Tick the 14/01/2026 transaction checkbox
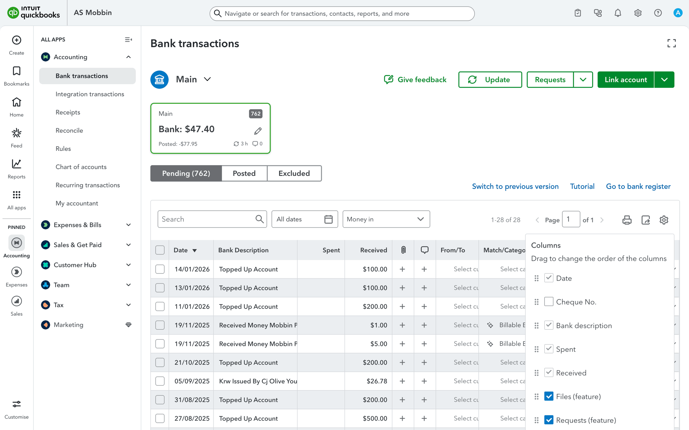Screen dimensions: 689x430 (x=160, y=269)
